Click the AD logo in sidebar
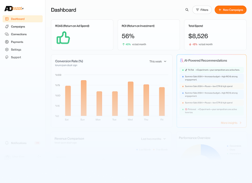This screenshot has height=183, width=252. click(x=14, y=9)
